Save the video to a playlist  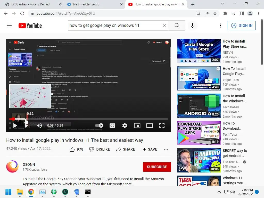point(149,149)
